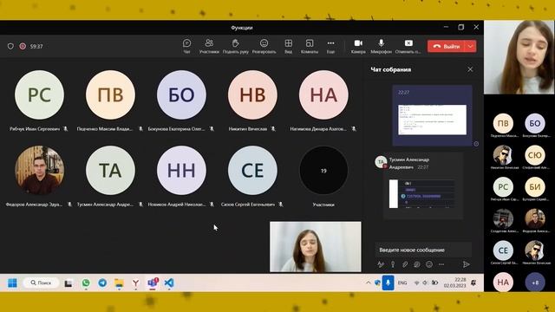The width and height of the screenshot is (555, 312).
Task: Leave the meeting with Выйти
Action: tap(447, 46)
